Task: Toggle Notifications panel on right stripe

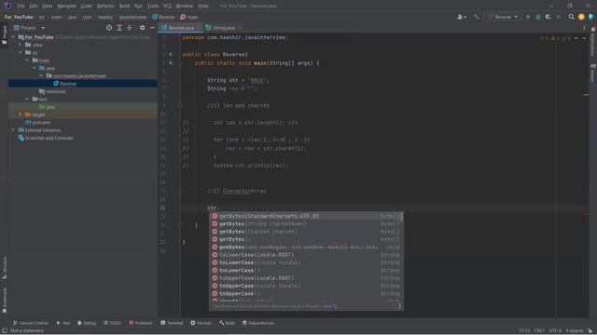Action: point(593,41)
